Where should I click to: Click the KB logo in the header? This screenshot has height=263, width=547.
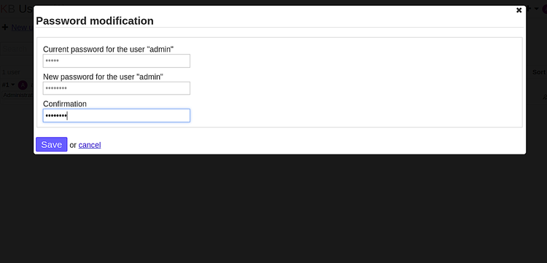(7, 9)
